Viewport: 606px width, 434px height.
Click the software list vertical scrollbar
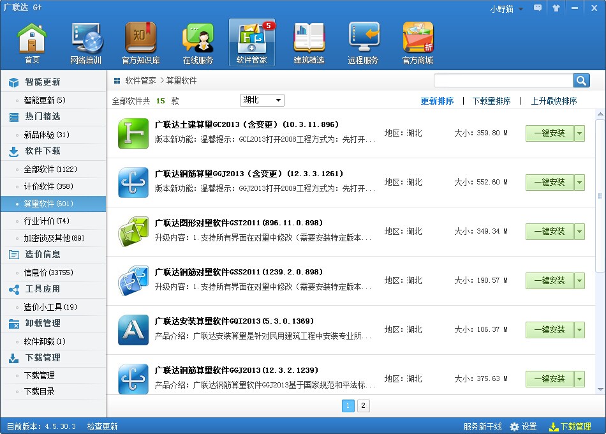(x=600, y=196)
